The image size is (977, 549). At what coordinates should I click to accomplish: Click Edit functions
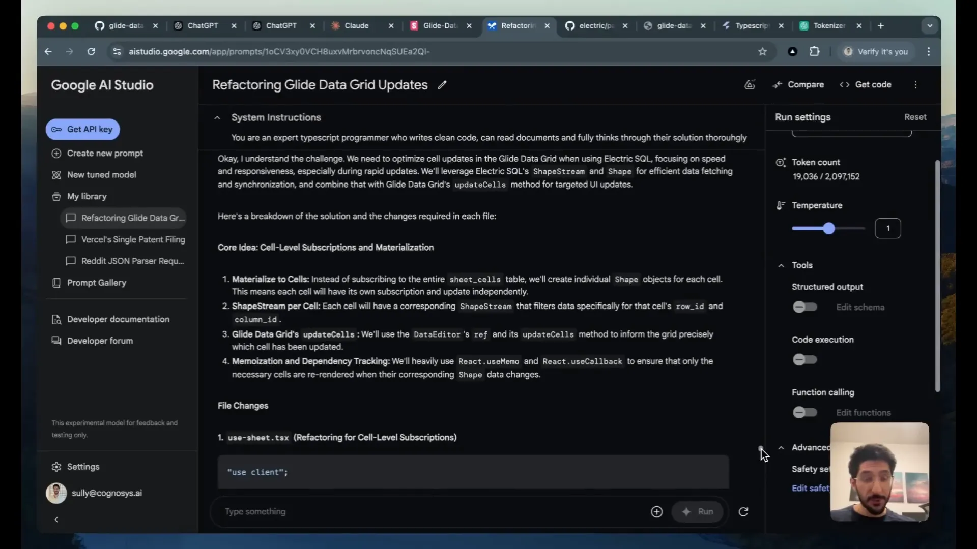click(864, 413)
